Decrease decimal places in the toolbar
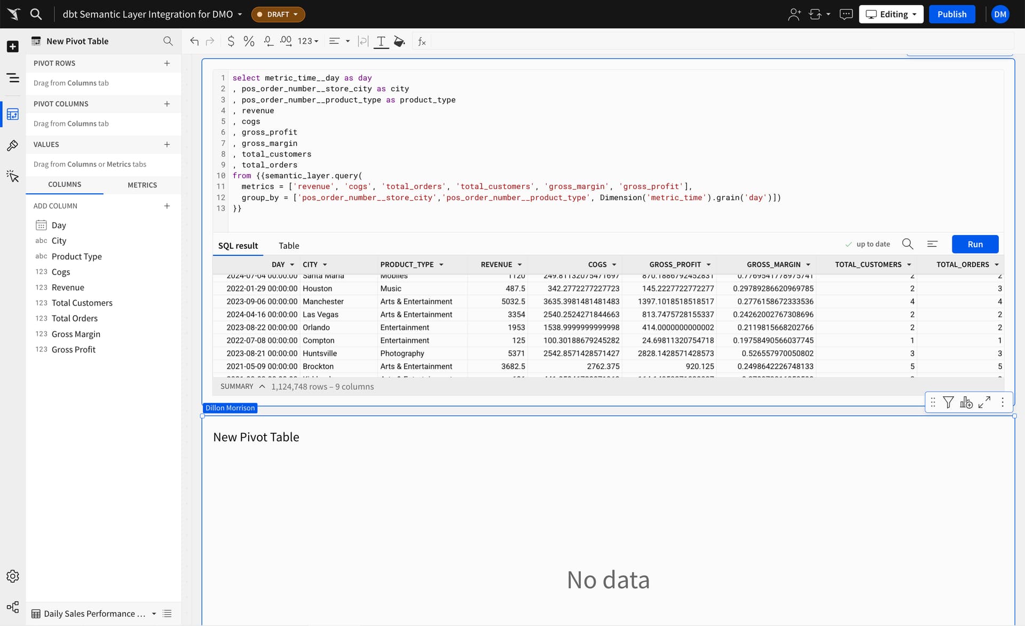The width and height of the screenshot is (1025, 626). [268, 41]
